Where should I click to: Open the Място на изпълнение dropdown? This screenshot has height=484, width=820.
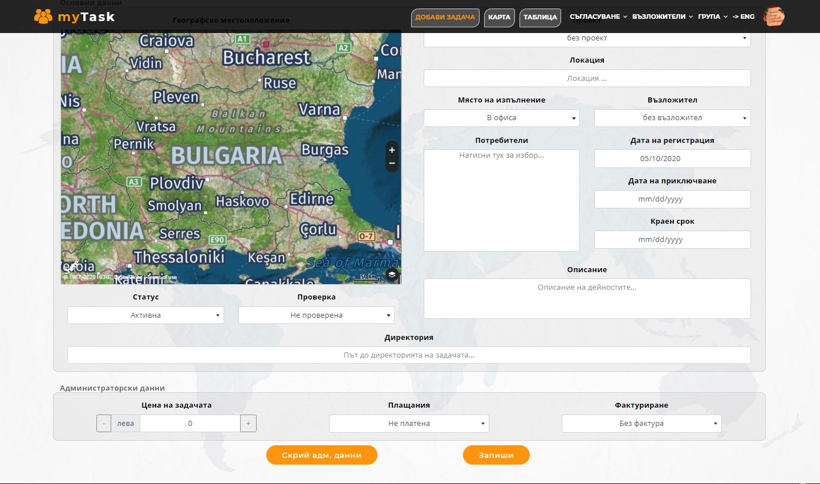pos(501,118)
